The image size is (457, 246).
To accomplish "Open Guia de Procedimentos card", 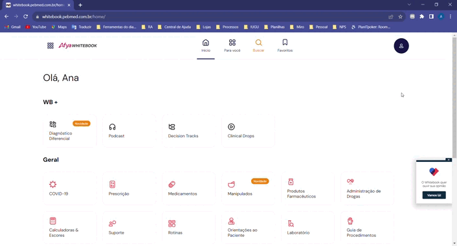I will pyautogui.click(x=367, y=227).
